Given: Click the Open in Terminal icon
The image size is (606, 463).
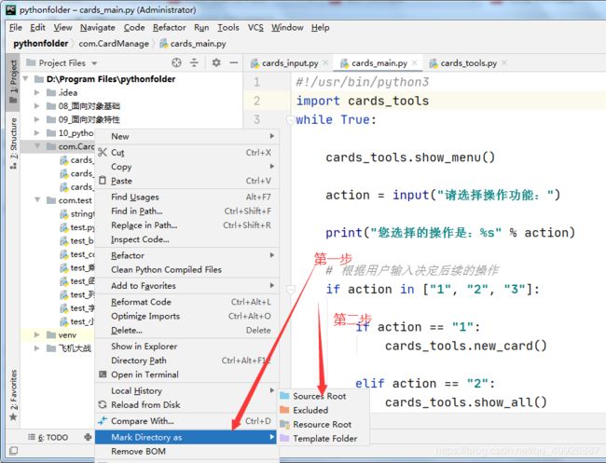Looking at the screenshot, I should (x=103, y=374).
